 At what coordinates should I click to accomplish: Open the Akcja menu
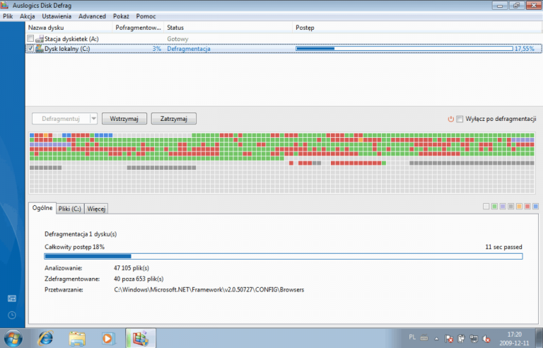(x=28, y=16)
